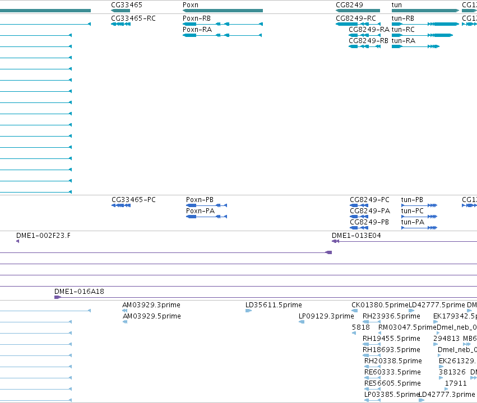
Task: Select the Poxn-PB protein feature
Action: point(207,205)
